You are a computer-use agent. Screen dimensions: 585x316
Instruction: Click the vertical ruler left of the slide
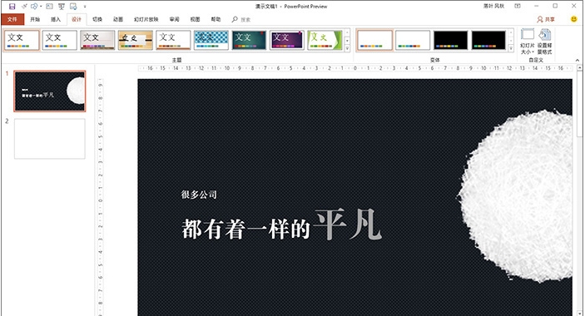[100, 197]
